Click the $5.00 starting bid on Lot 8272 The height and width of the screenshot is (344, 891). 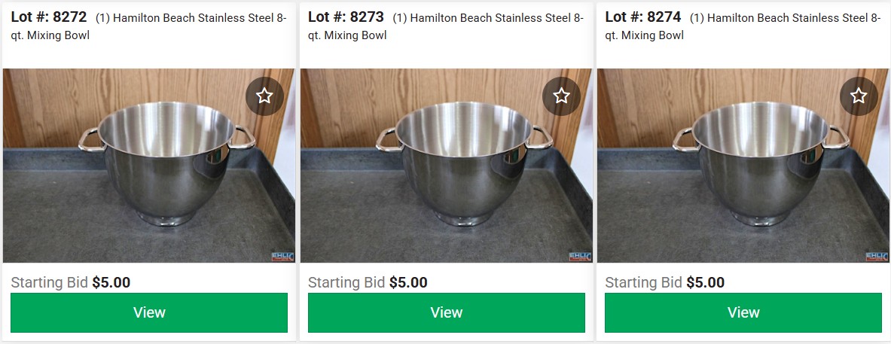[111, 283]
